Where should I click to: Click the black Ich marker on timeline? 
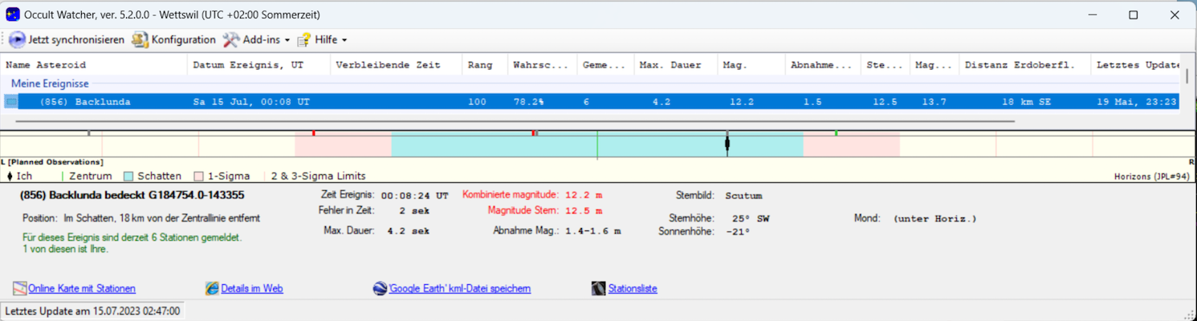[727, 144]
